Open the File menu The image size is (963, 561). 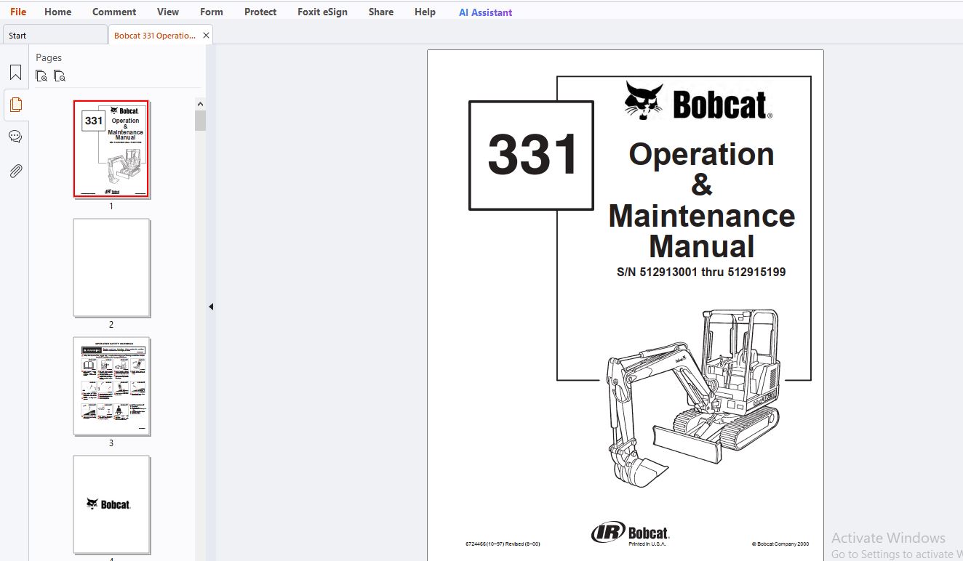pos(17,12)
